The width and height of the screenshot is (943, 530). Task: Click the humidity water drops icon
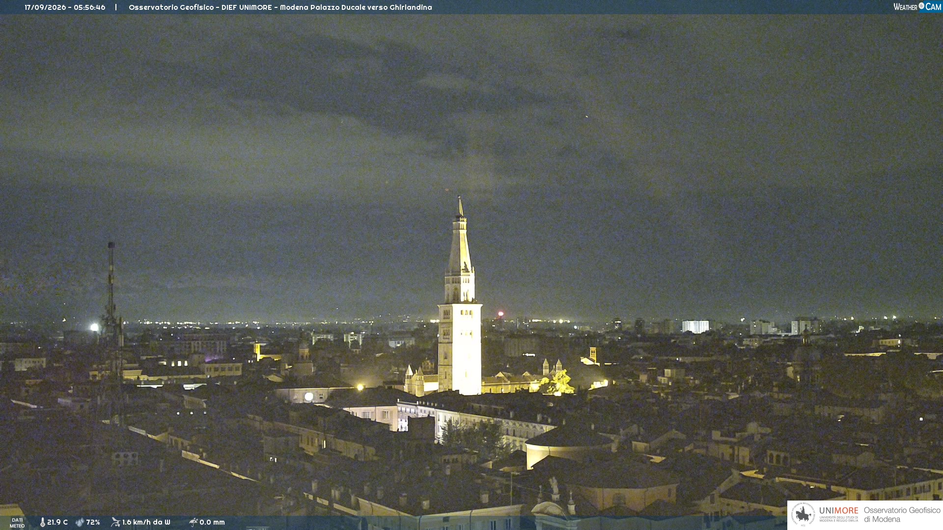tap(80, 523)
